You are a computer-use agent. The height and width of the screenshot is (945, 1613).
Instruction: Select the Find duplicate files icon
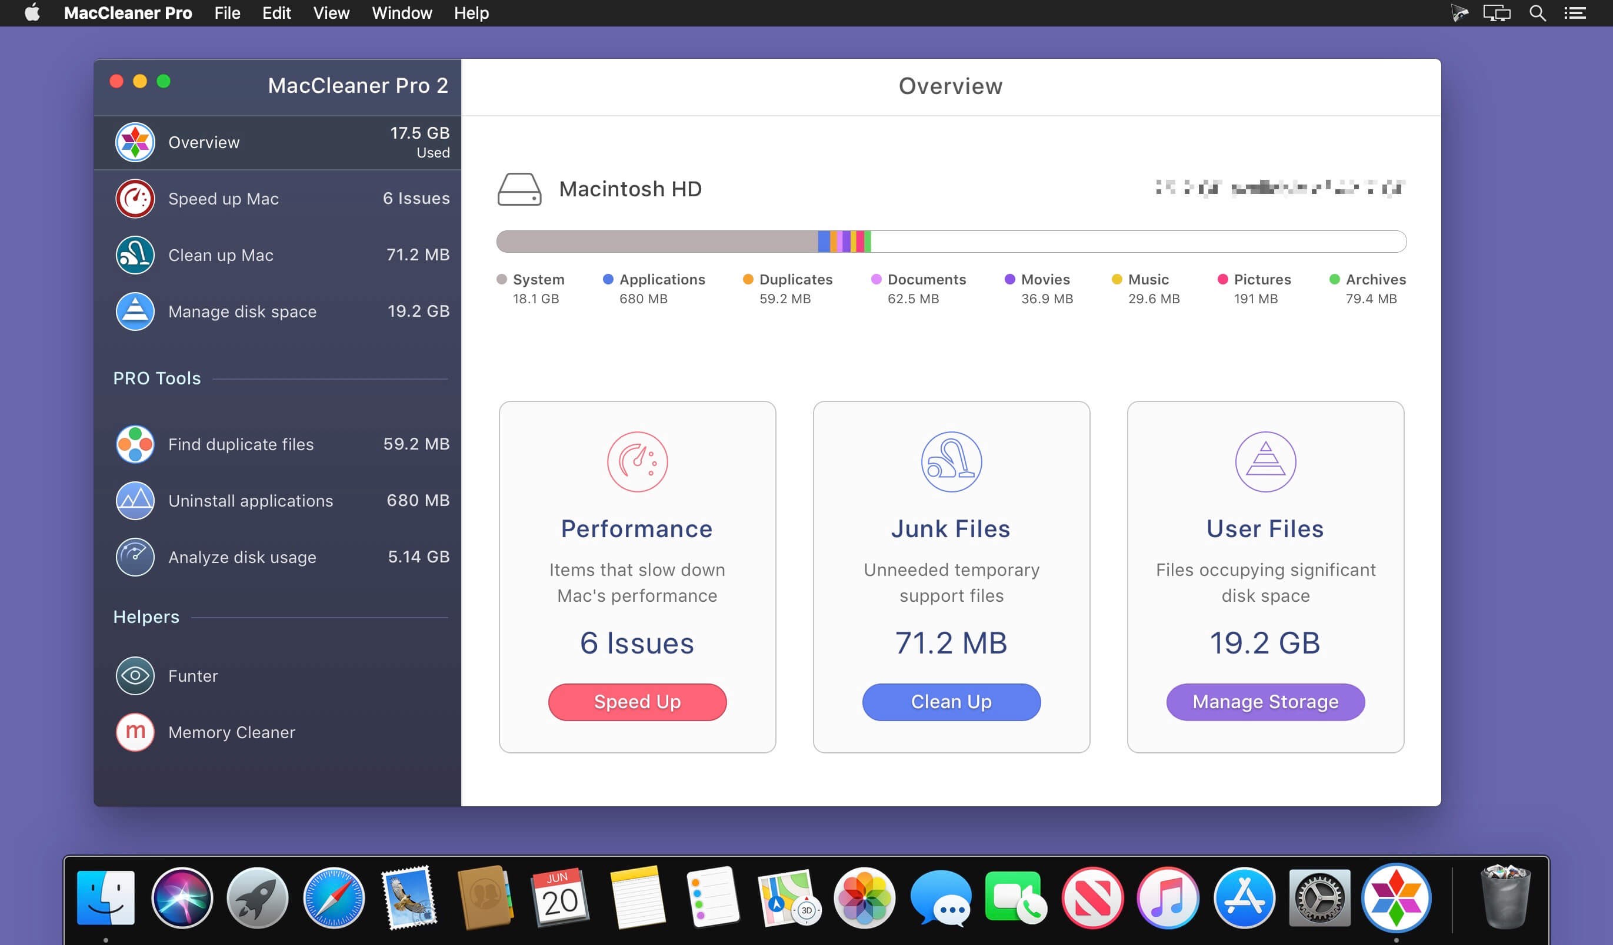pos(135,444)
